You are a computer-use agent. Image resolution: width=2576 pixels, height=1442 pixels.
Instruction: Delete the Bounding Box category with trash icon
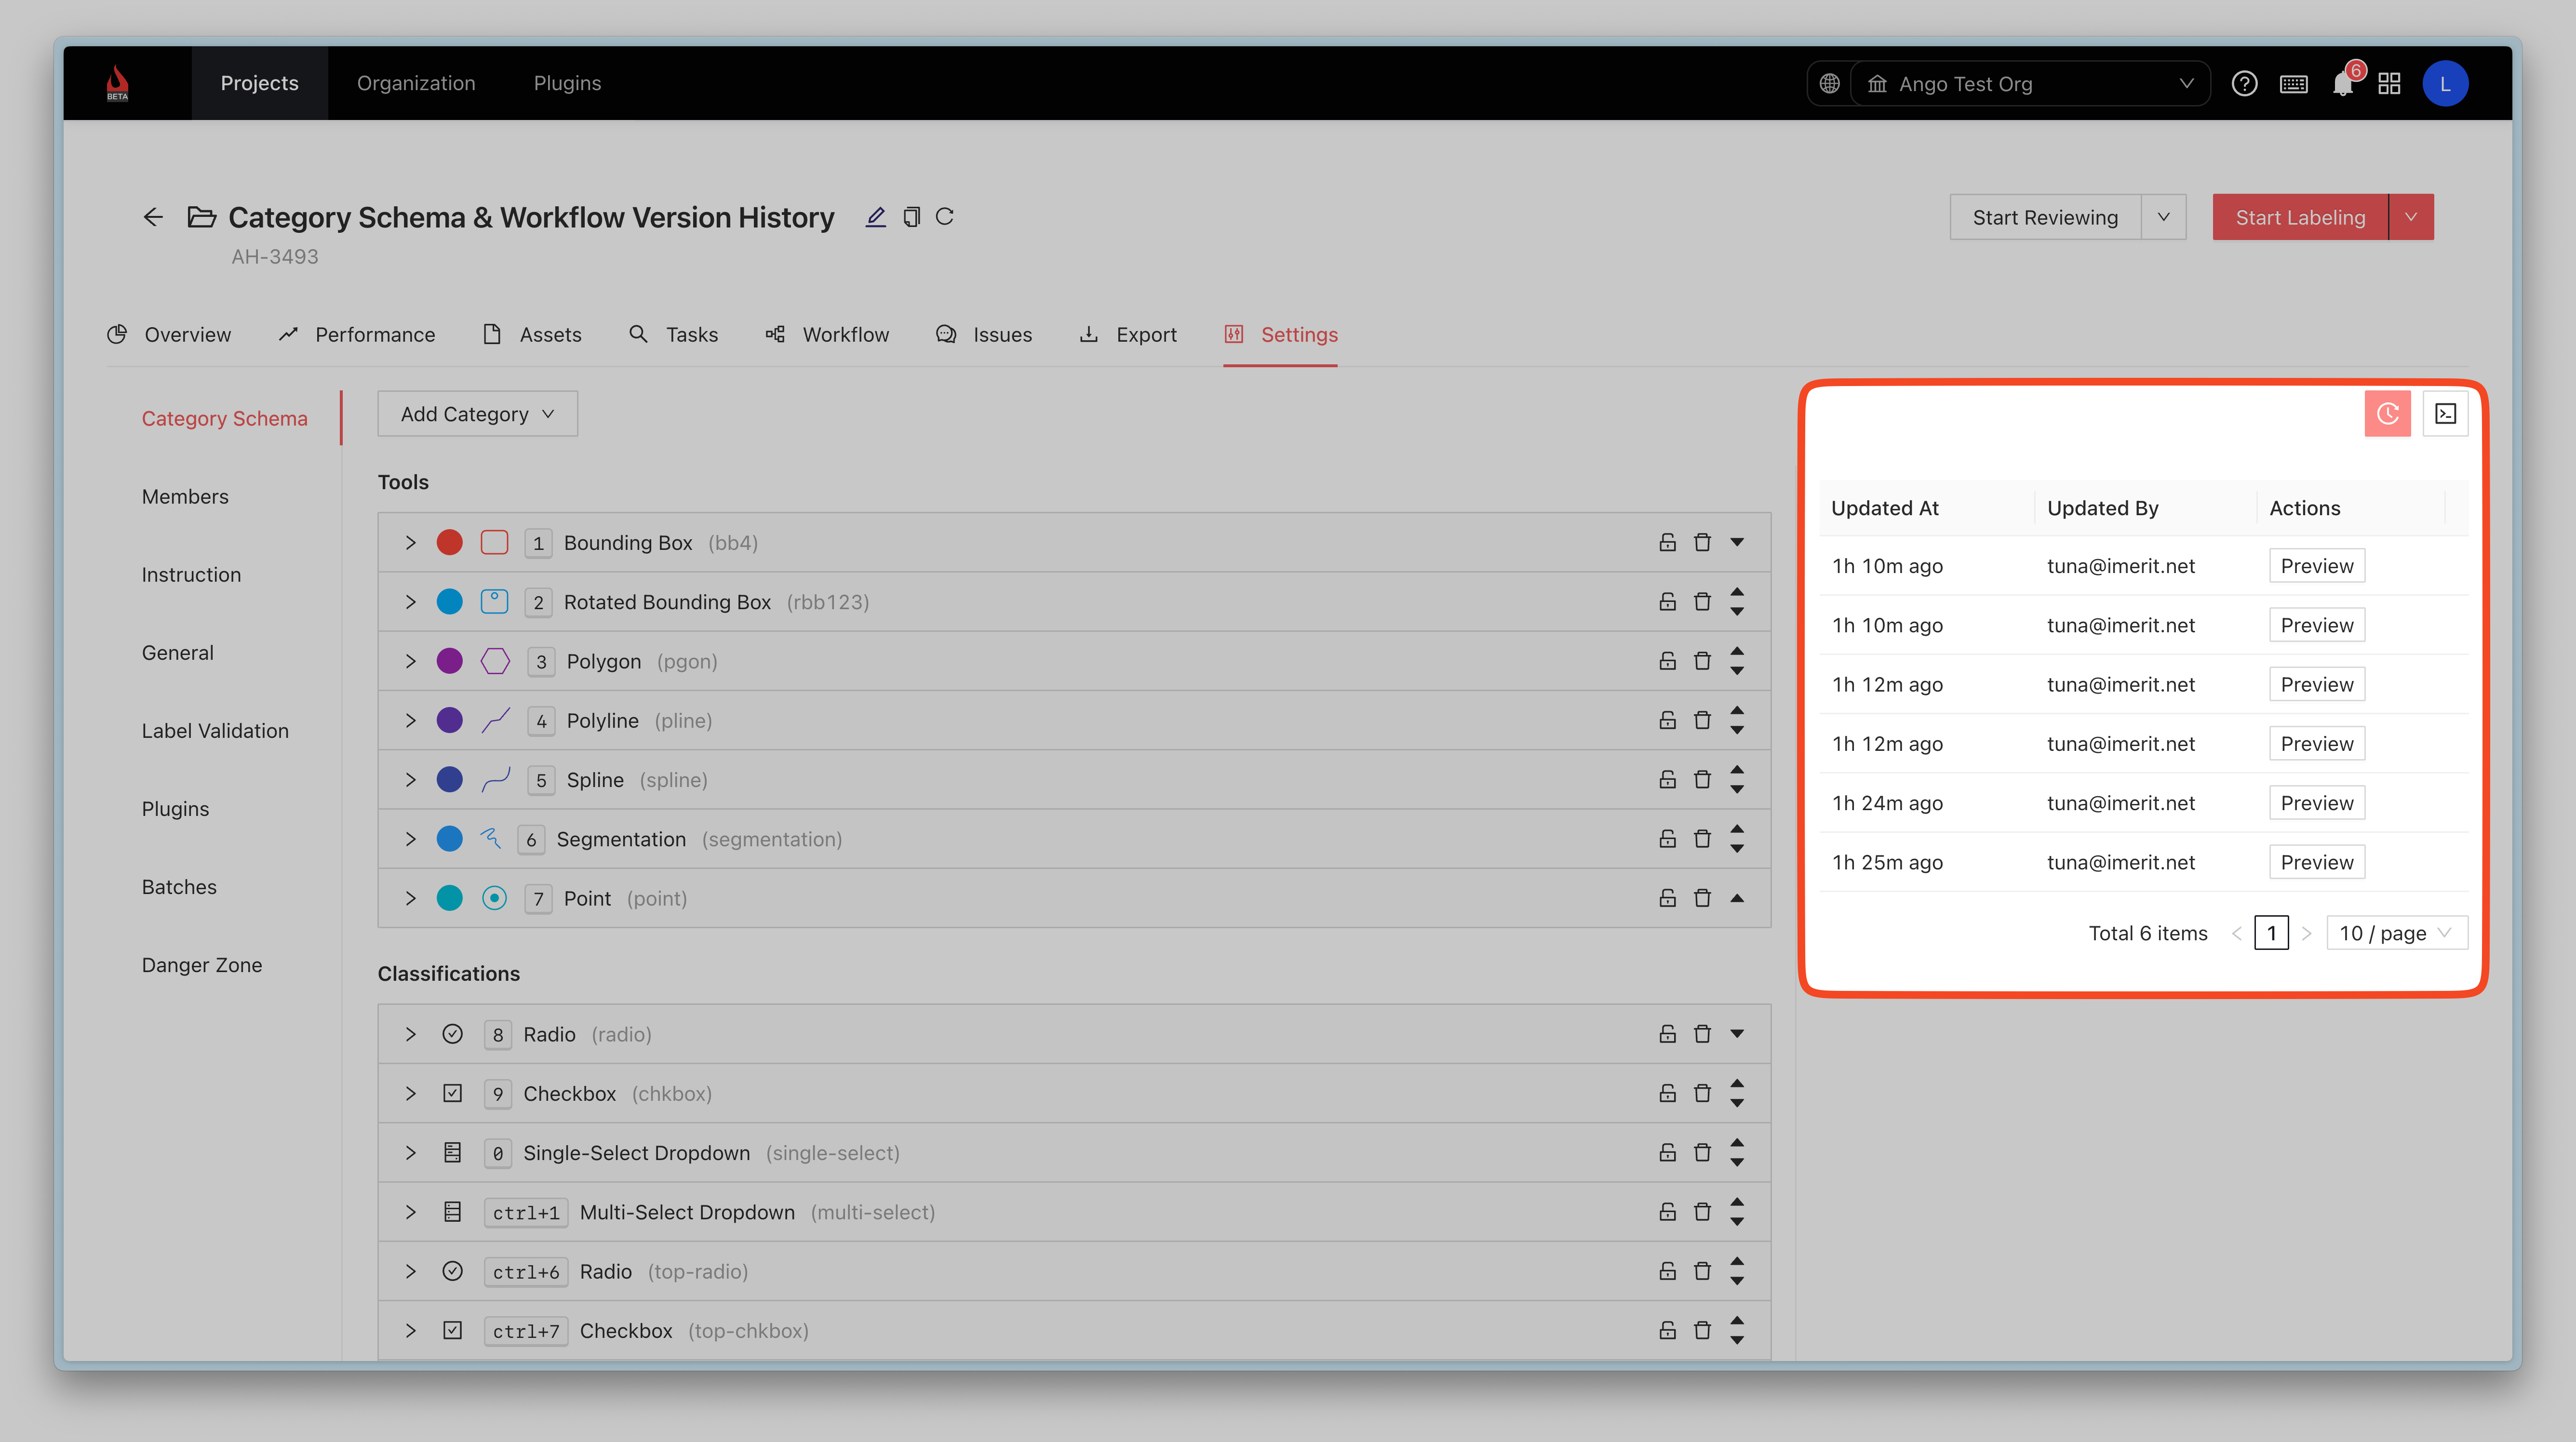pyautogui.click(x=1702, y=542)
